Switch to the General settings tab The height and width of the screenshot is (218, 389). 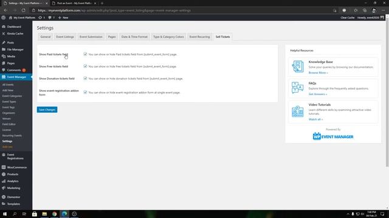46,37
